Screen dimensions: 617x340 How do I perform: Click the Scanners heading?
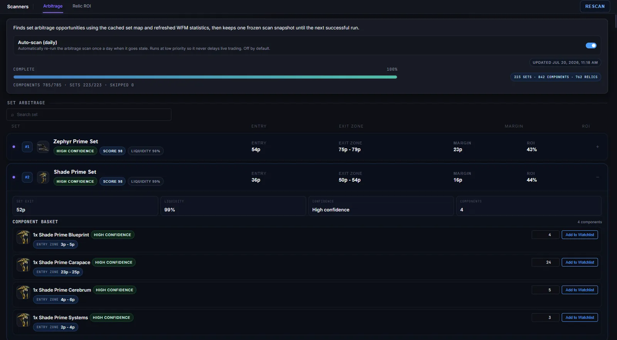(x=18, y=7)
